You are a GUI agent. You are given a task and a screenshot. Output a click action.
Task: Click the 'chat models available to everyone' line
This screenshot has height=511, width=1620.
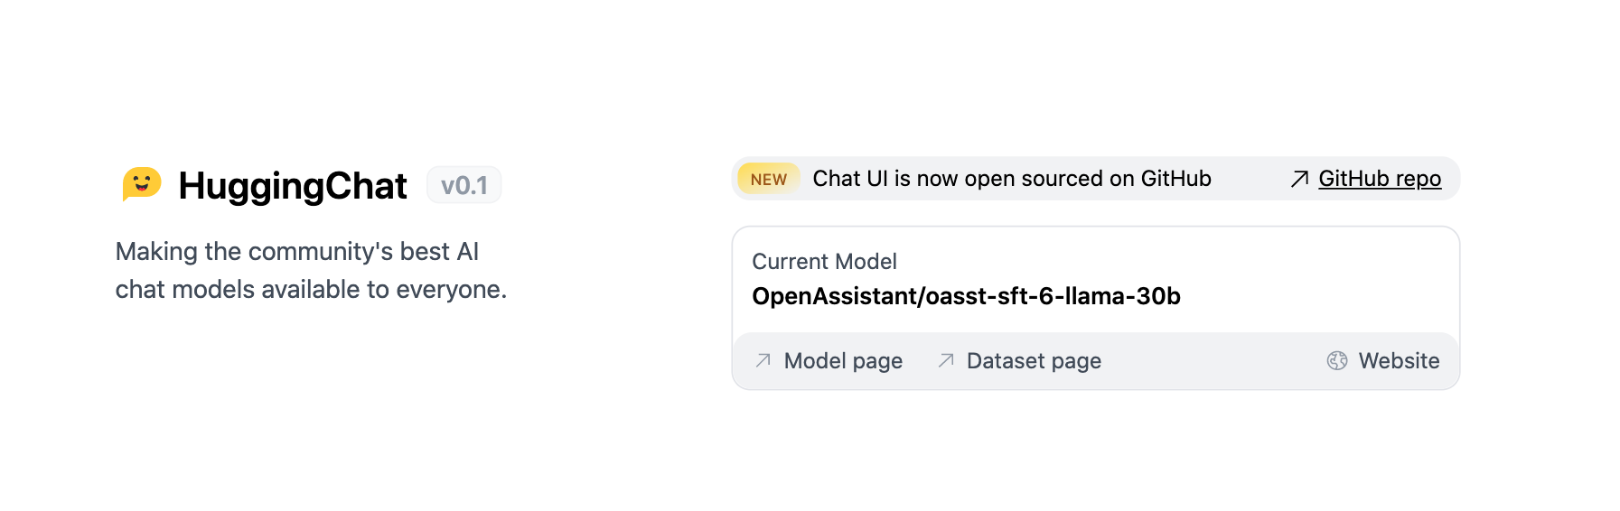(x=311, y=289)
